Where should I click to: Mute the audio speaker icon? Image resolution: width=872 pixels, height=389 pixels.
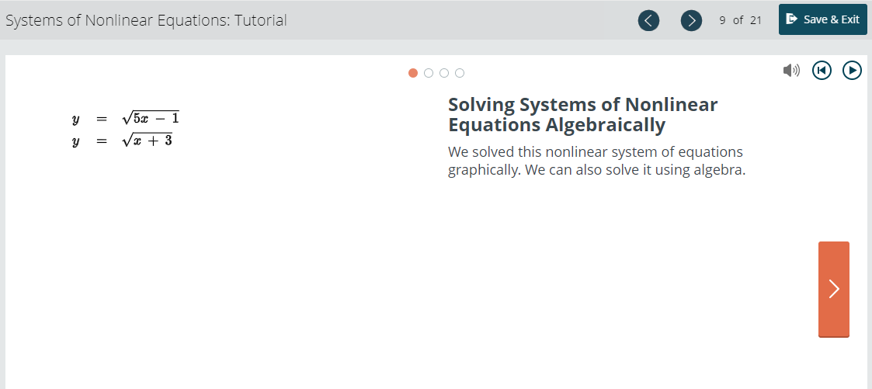pyautogui.click(x=791, y=71)
